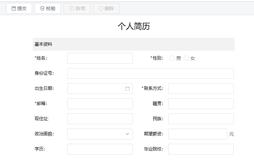Click the 提交 submit button

19,8
